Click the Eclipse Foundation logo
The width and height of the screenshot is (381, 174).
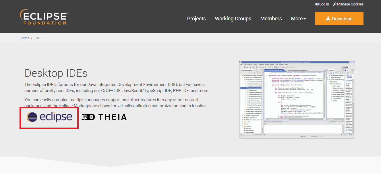coord(44,17)
